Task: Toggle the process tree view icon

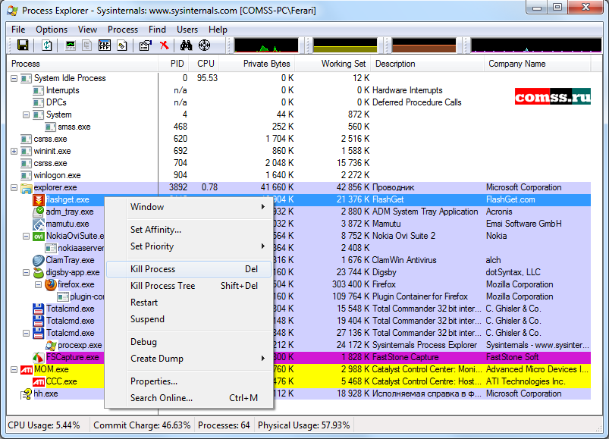Action: (x=87, y=45)
